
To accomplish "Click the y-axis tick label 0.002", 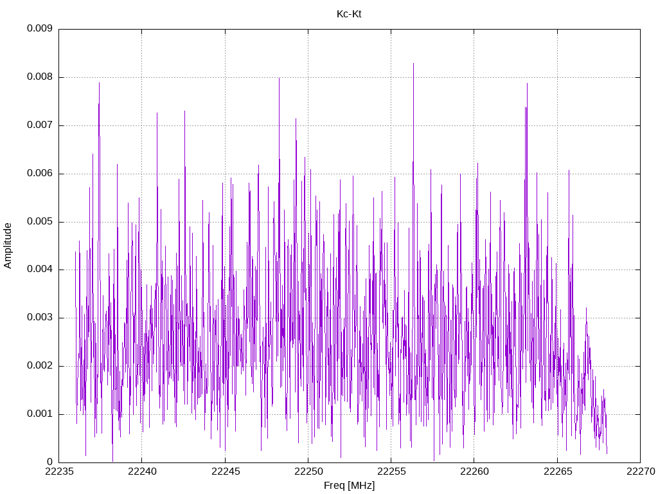I will 40,365.
